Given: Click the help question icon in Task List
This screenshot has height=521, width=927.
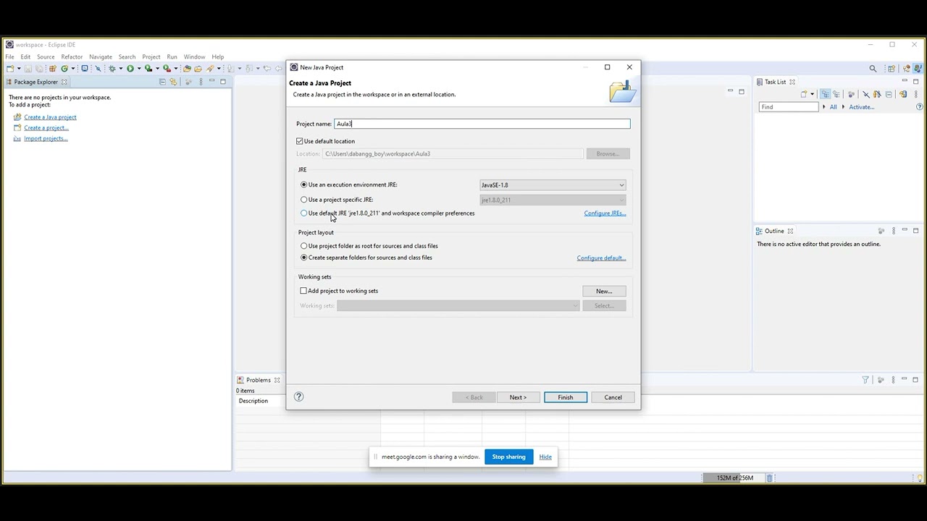Looking at the screenshot, I should [919, 107].
